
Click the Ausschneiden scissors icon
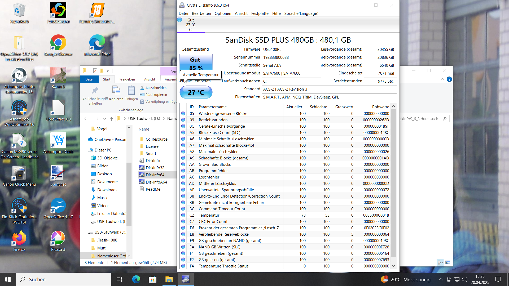coord(142,88)
